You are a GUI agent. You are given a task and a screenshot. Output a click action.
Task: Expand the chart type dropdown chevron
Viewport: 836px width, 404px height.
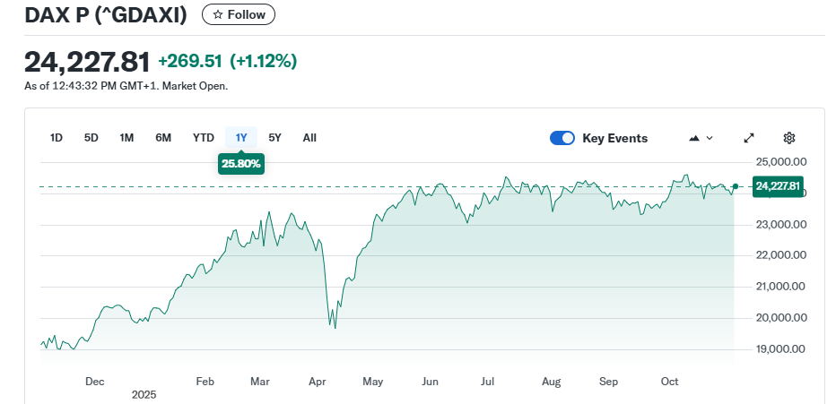[x=710, y=138]
